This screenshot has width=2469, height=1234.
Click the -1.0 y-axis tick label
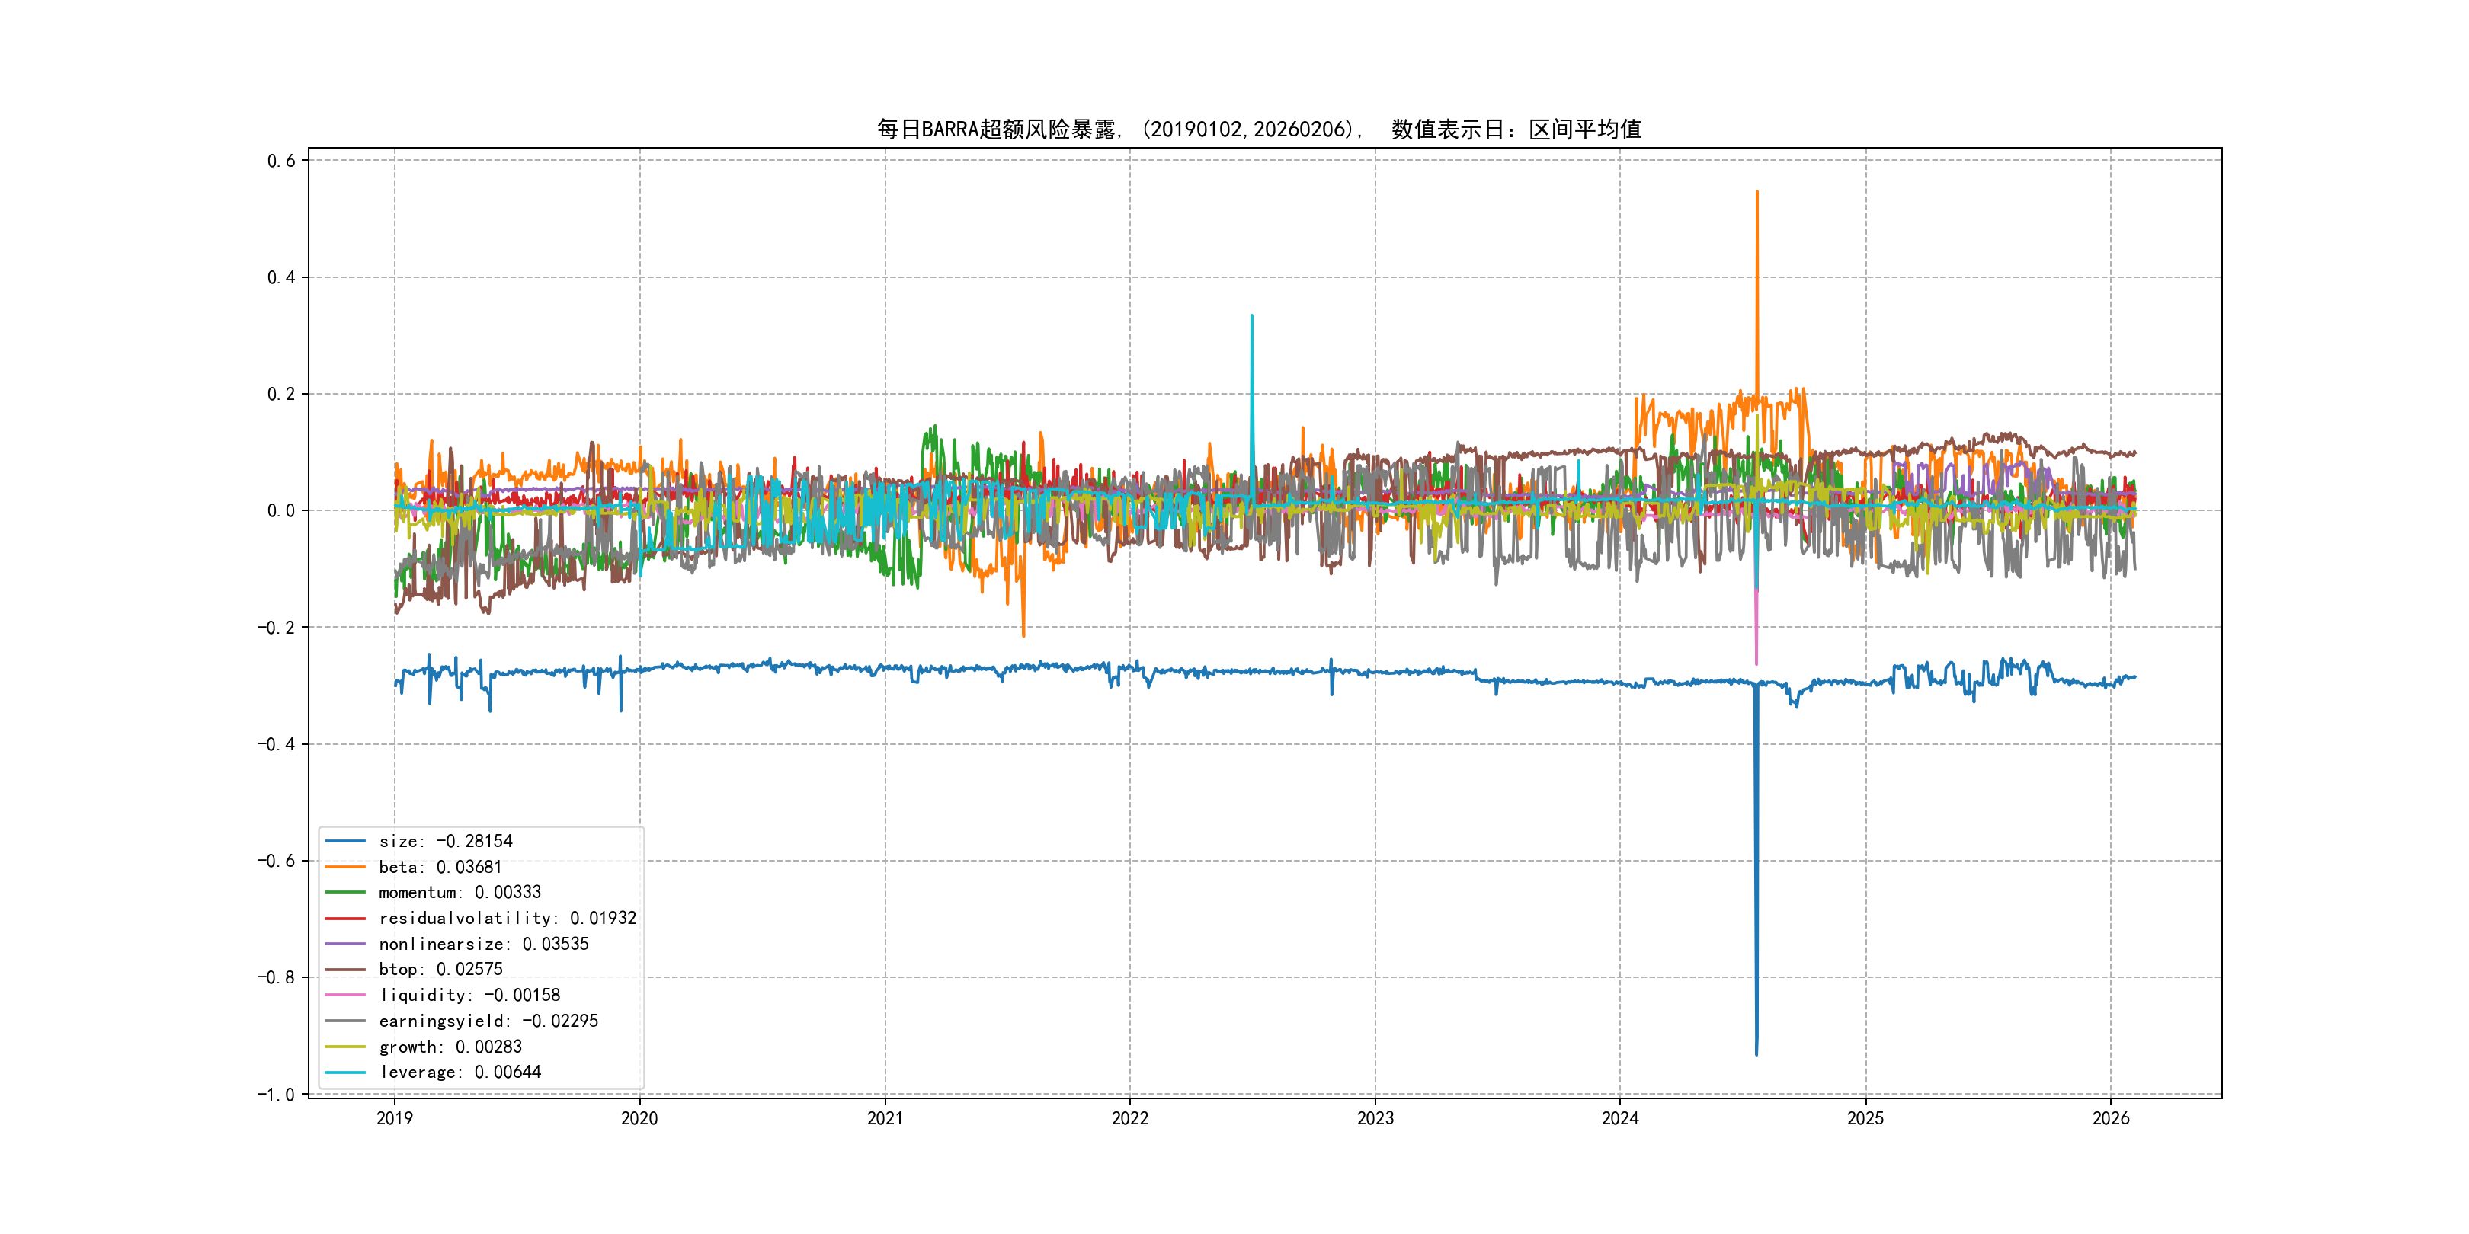[276, 1094]
